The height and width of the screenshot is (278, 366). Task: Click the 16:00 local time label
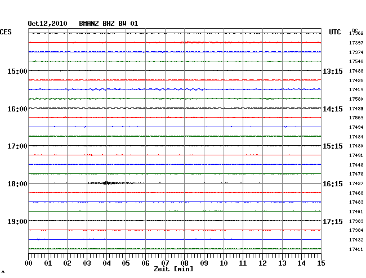[x=17, y=109]
